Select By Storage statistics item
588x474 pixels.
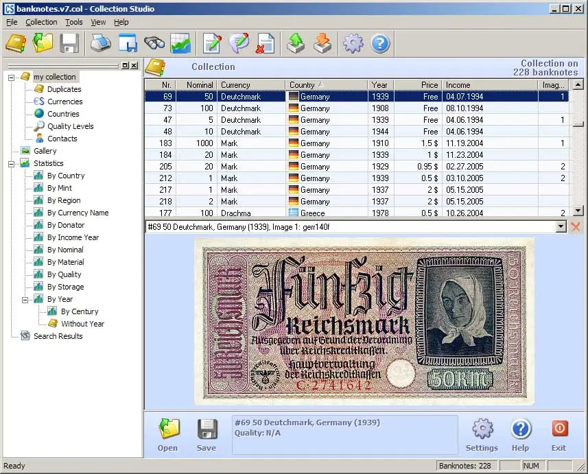pyautogui.click(x=65, y=287)
